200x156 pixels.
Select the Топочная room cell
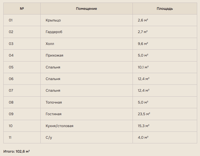pos(87,102)
